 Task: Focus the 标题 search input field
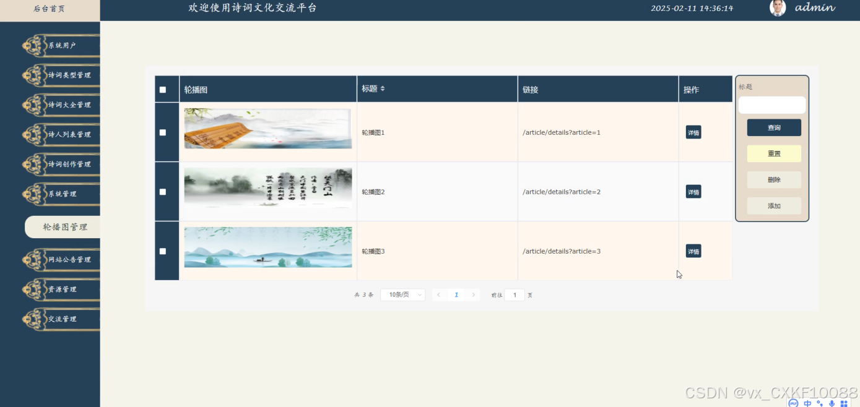pyautogui.click(x=772, y=105)
